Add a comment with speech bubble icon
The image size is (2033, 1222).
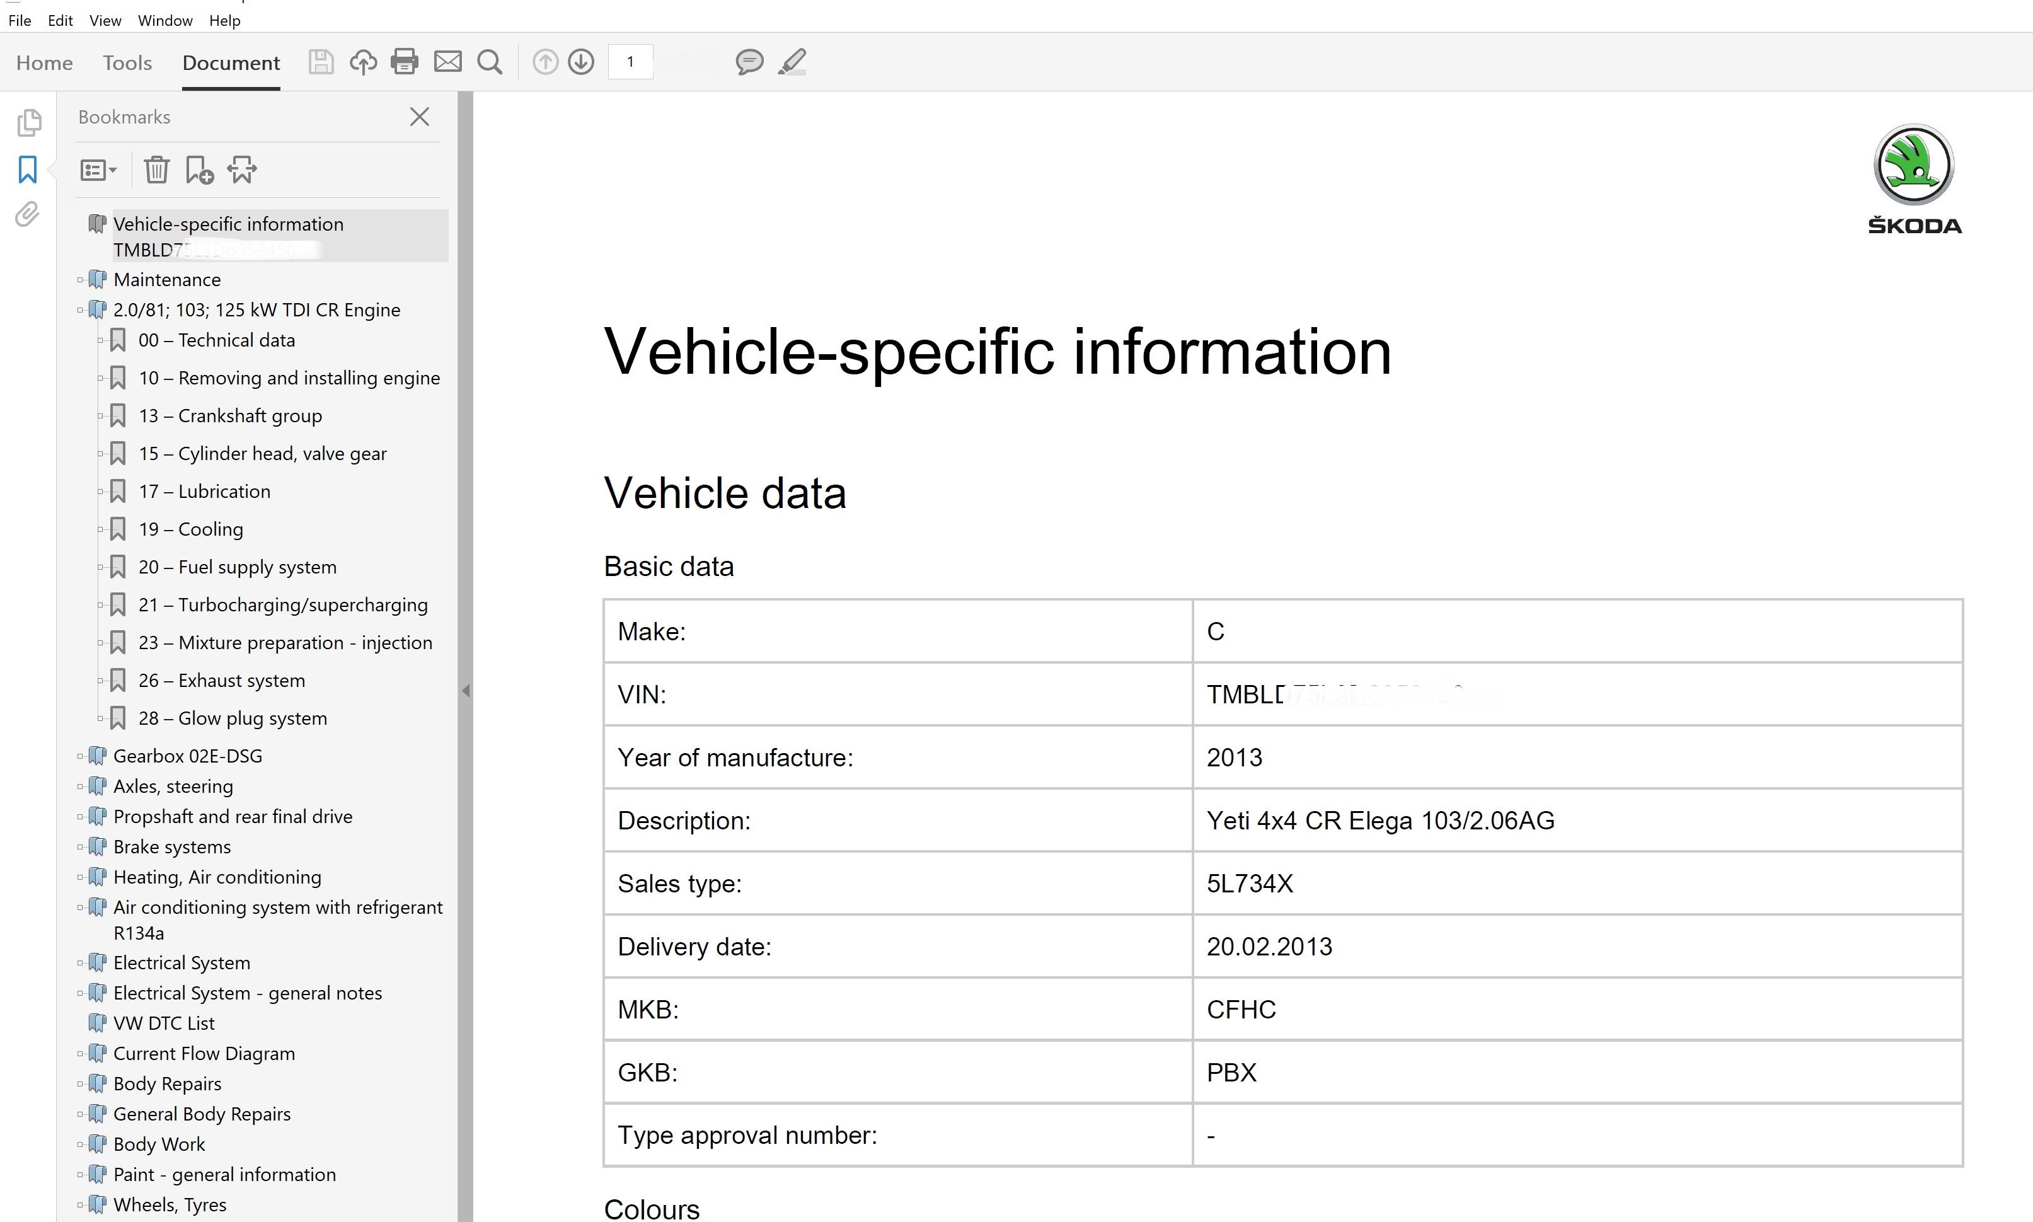coord(749,62)
